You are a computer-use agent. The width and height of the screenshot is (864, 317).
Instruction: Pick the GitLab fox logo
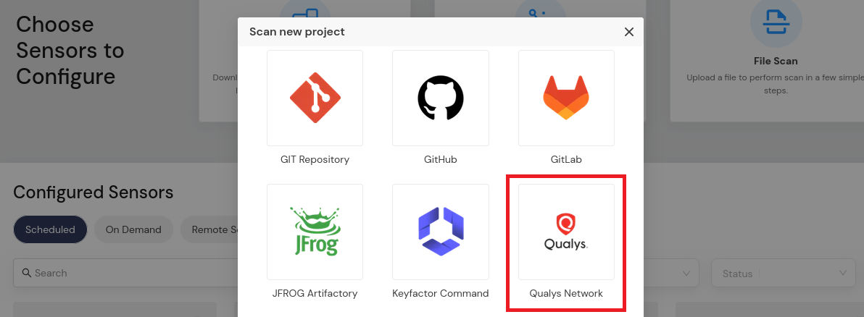coord(566,98)
